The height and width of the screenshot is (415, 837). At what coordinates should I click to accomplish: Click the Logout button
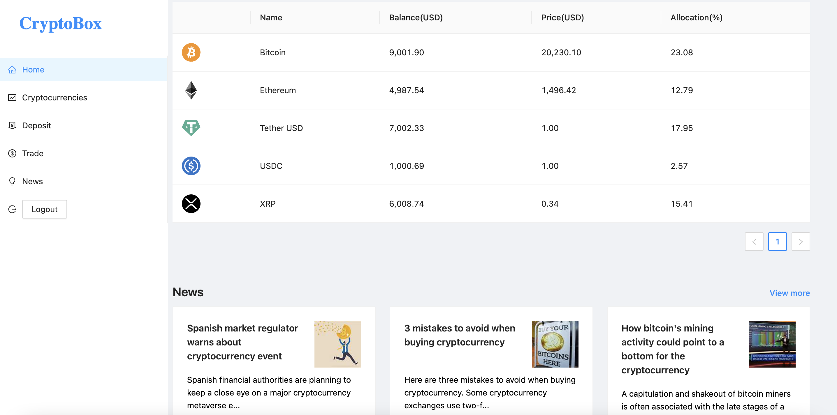point(44,209)
